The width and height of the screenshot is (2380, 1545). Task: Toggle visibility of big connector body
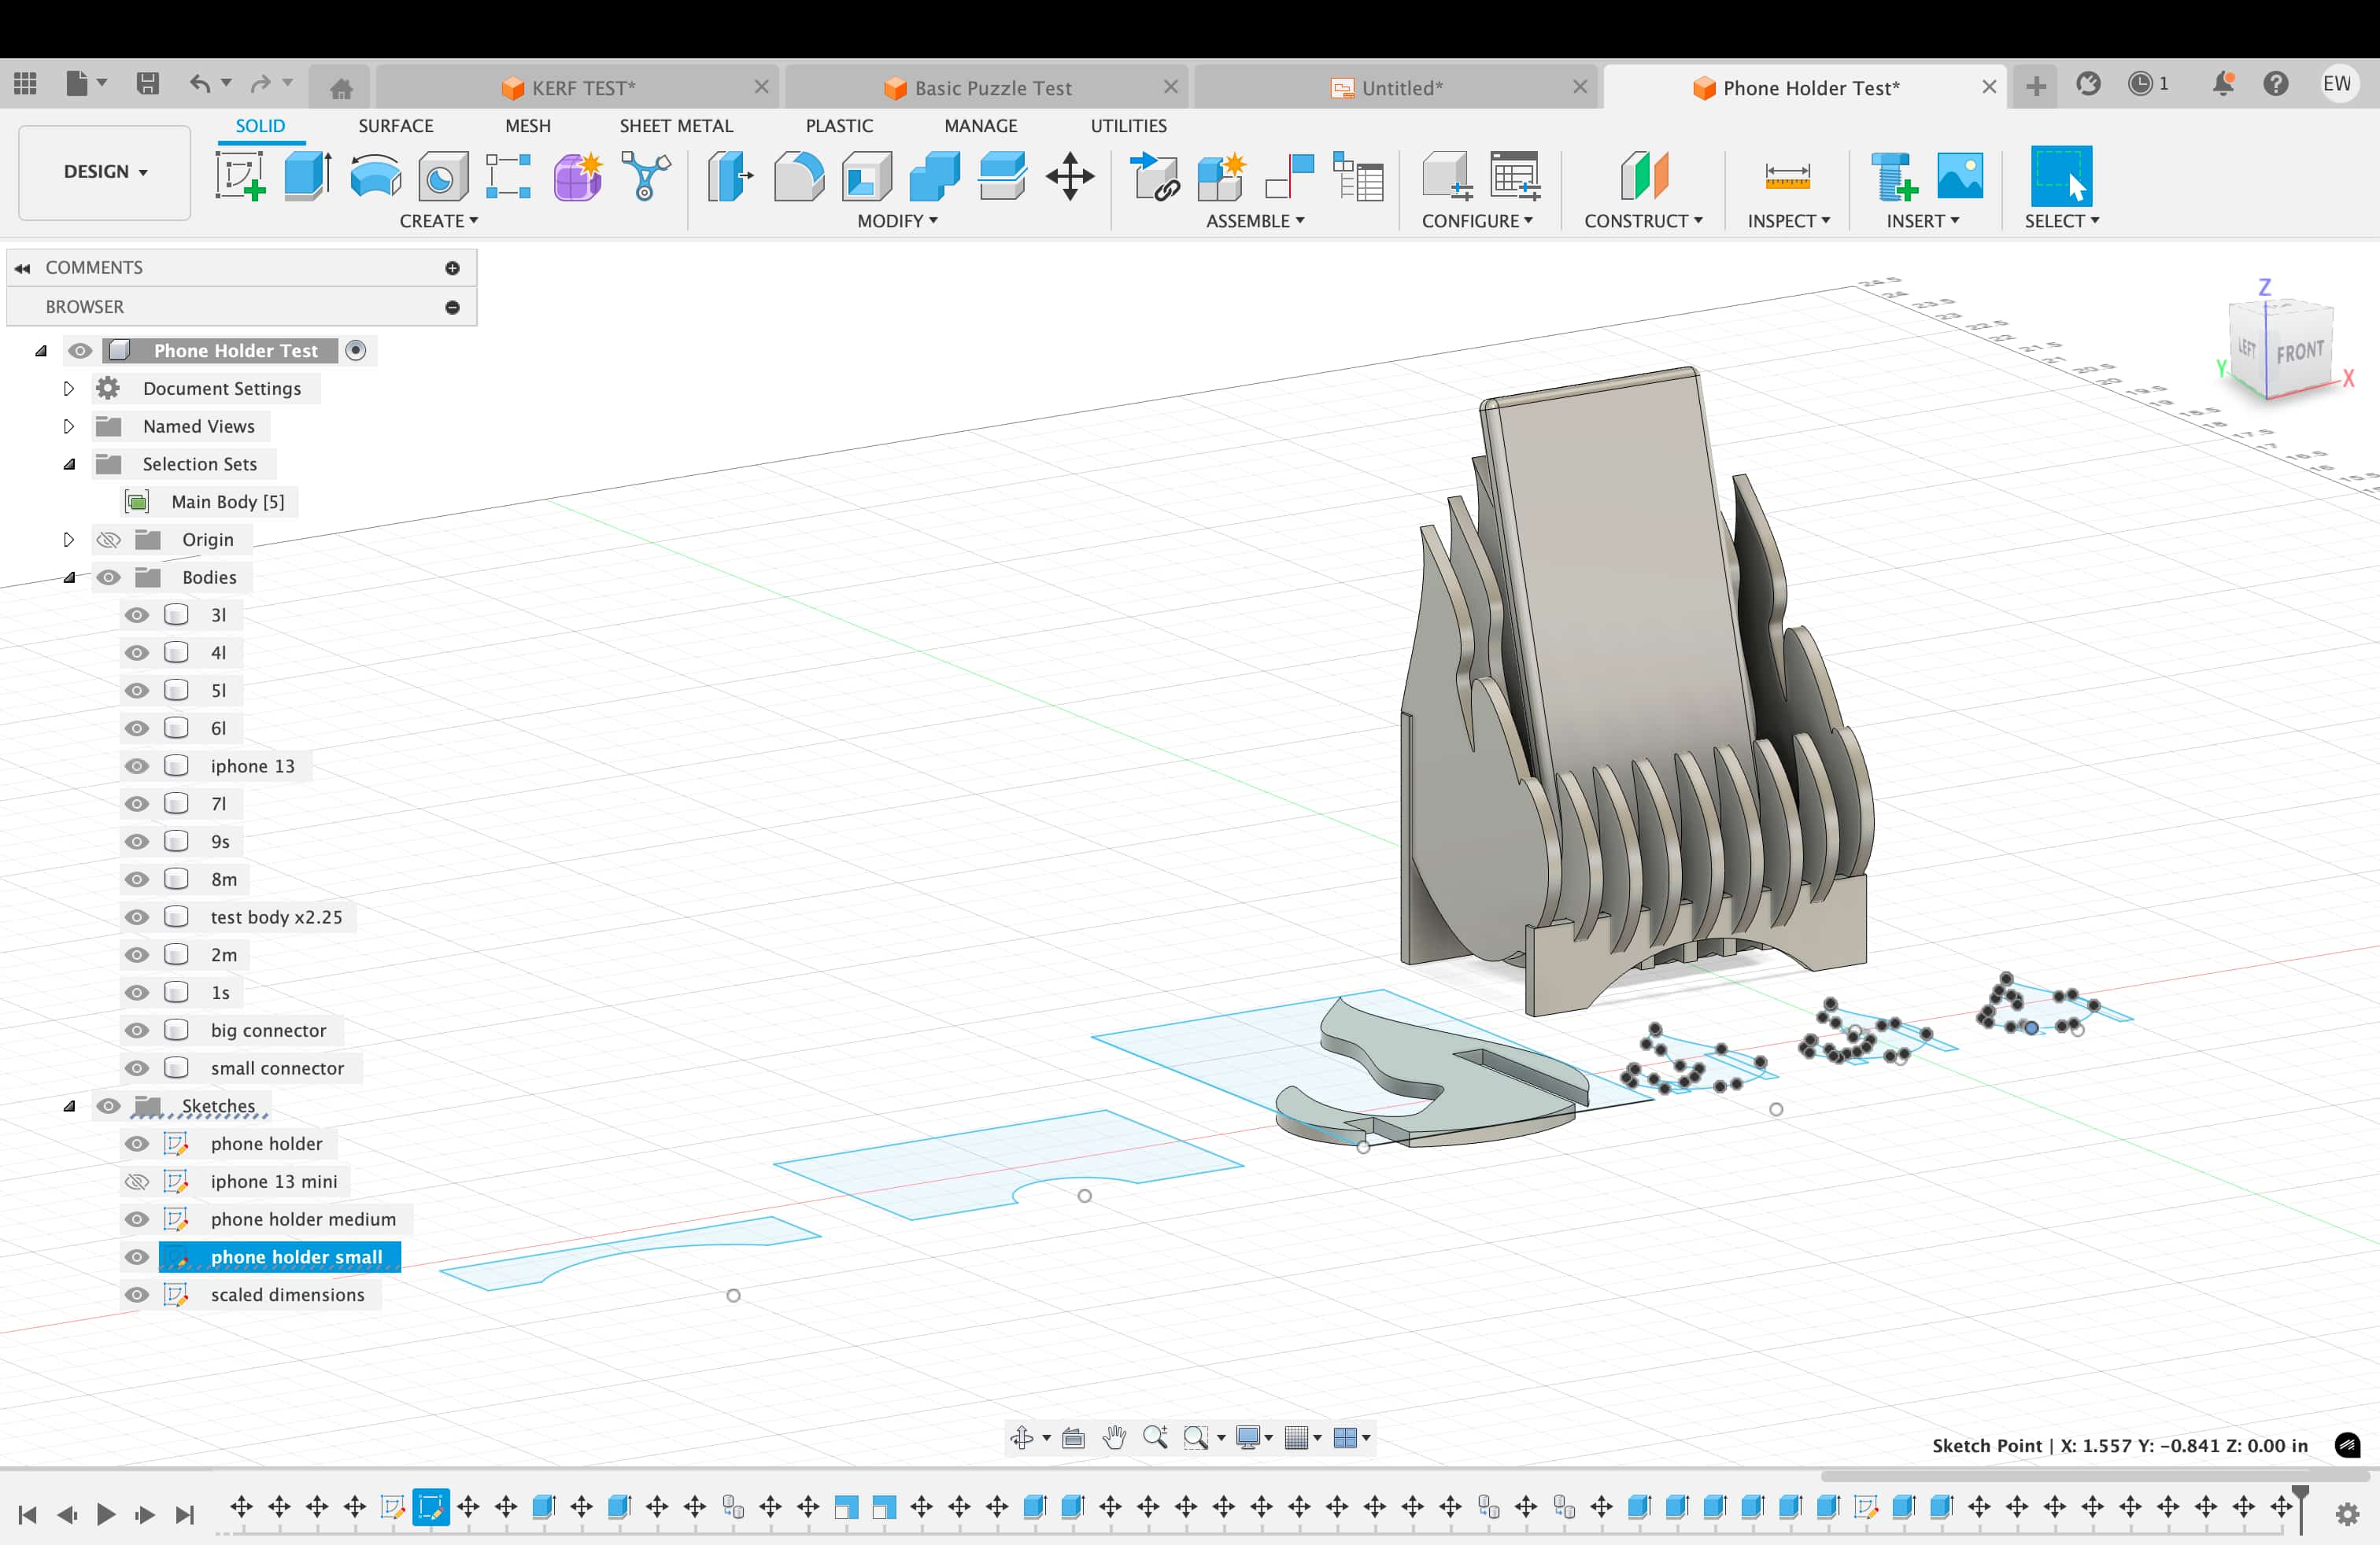pyautogui.click(x=137, y=1031)
